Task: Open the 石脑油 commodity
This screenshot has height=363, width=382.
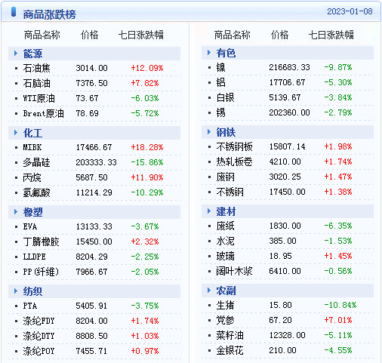Action: [x=36, y=83]
